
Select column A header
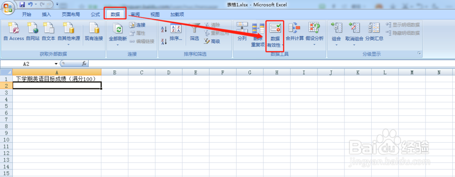point(57,72)
